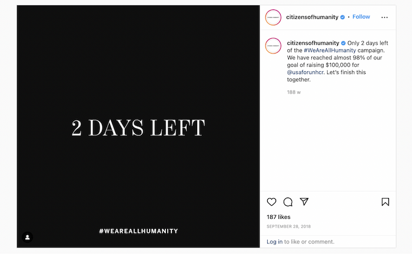Click the comment speech bubble icon
The width and height of the screenshot is (412, 254).
(x=288, y=202)
